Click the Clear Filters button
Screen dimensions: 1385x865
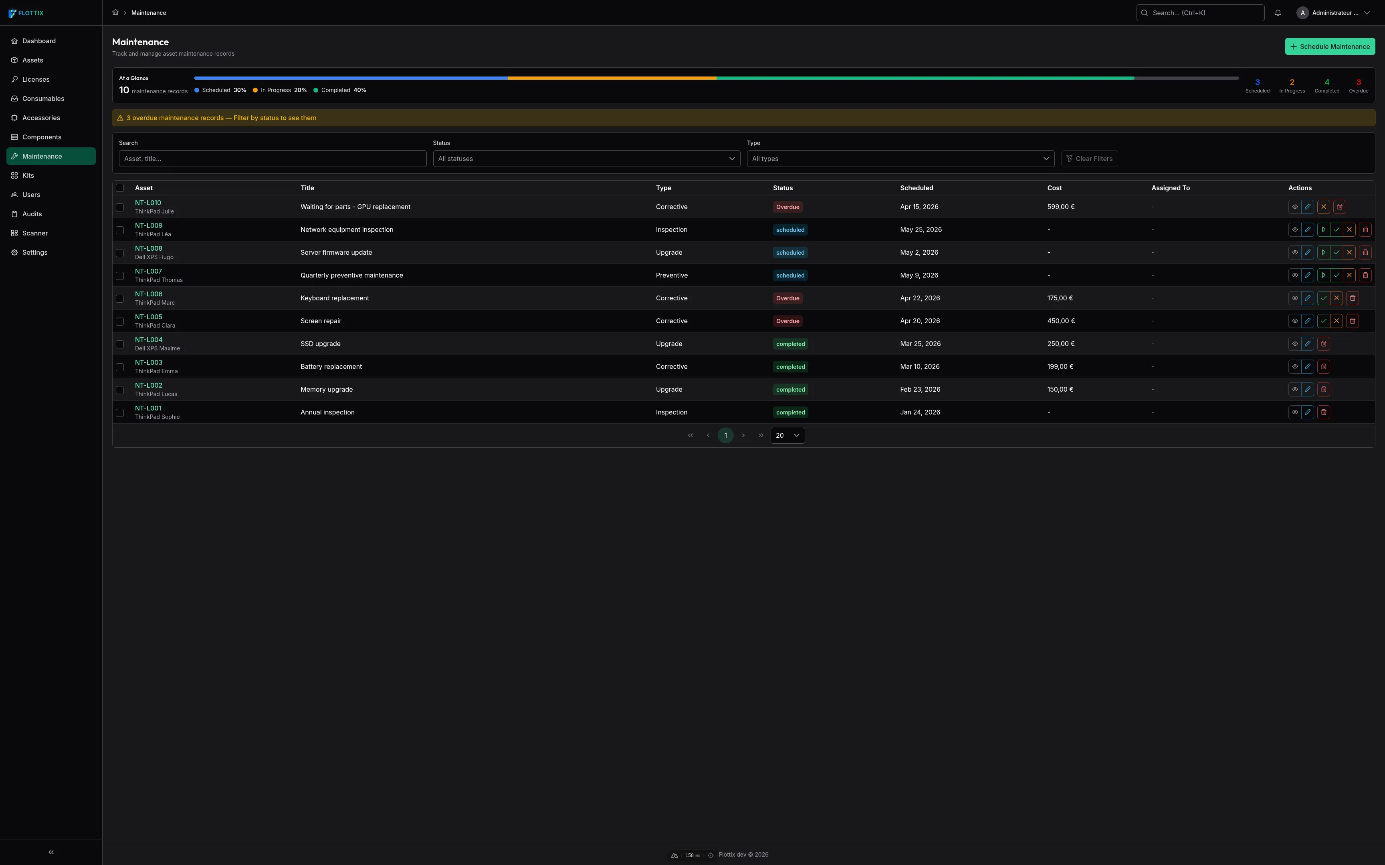(1089, 159)
